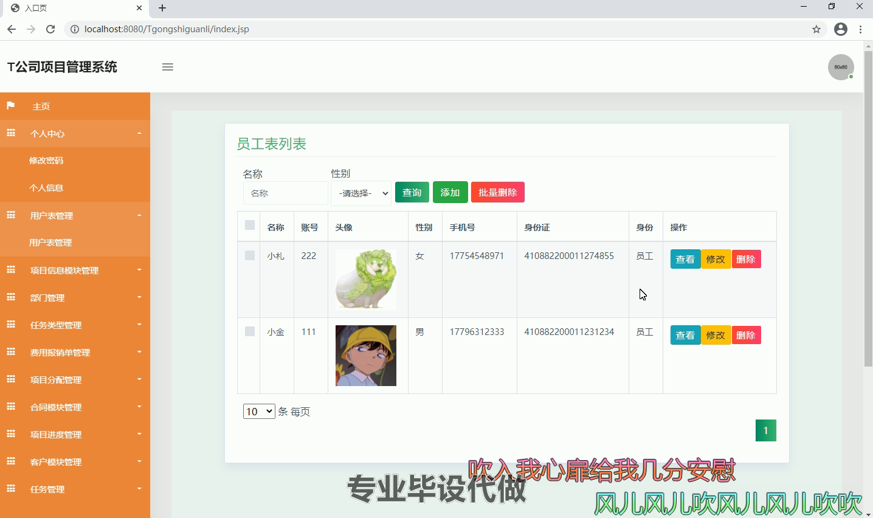Expand 任务管理 menu entry
This screenshot has width=873, height=518.
pos(75,489)
